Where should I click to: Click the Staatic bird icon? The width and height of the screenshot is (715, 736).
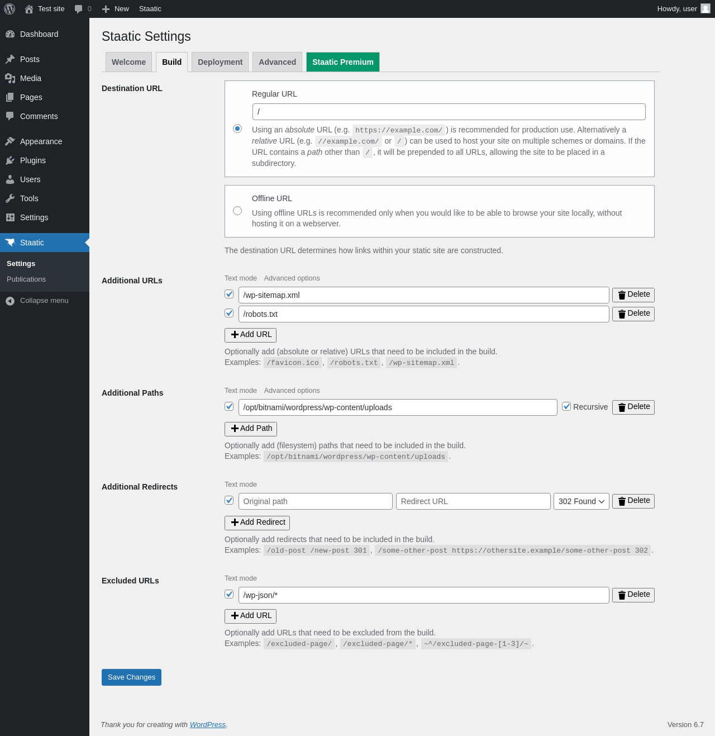click(x=10, y=243)
